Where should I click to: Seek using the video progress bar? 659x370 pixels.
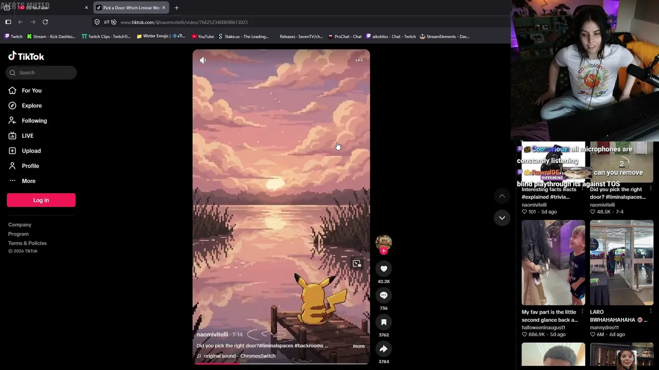[x=281, y=363]
